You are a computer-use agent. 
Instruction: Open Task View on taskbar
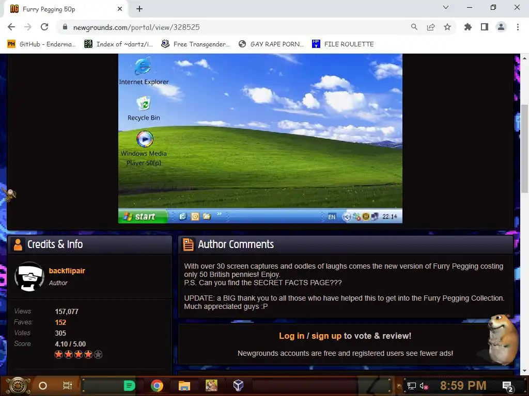(68, 386)
